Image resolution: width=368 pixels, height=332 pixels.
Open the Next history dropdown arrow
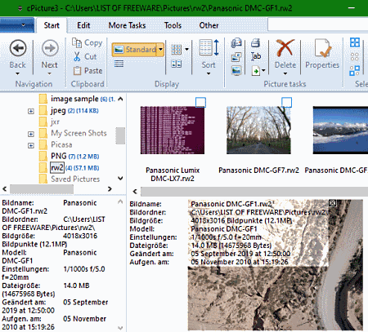pos(49,73)
